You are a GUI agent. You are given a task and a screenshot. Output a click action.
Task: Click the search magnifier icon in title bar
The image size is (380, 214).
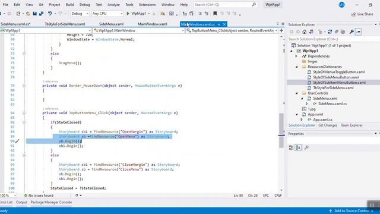point(254,4)
